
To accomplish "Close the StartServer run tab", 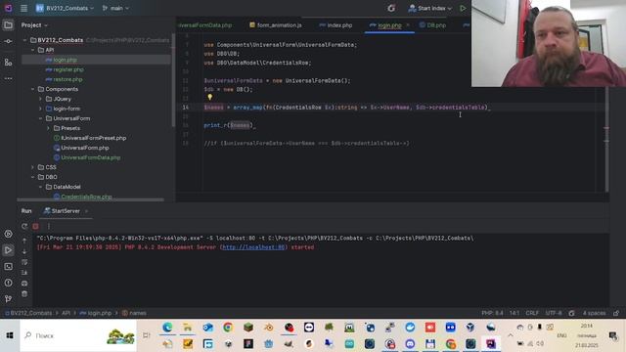I will click(86, 211).
